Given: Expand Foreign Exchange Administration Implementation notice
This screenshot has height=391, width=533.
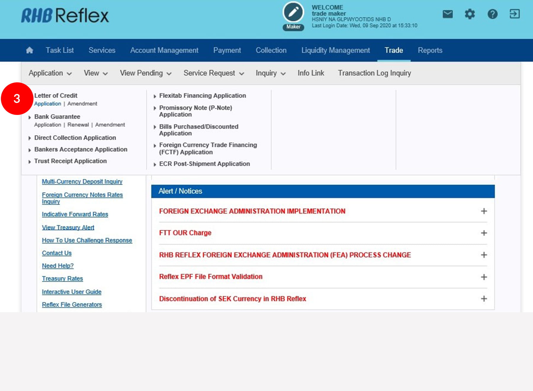Looking at the screenshot, I should tap(484, 211).
